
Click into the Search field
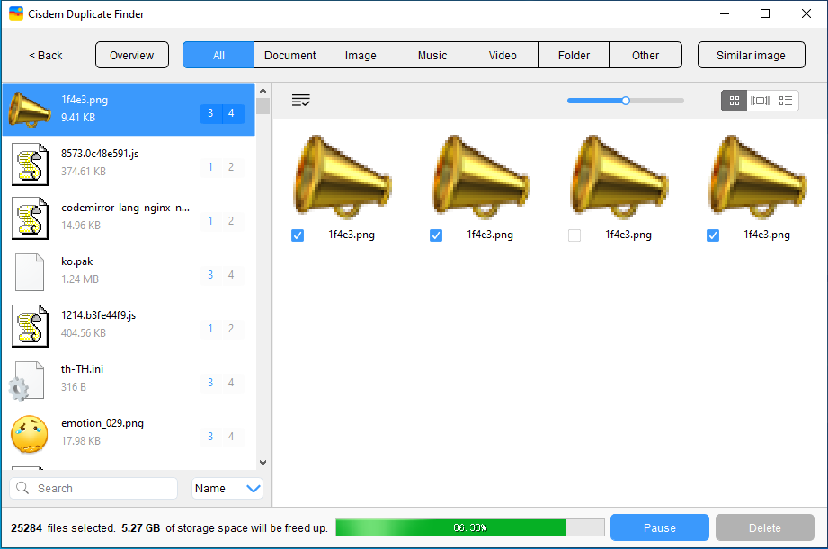[93, 488]
